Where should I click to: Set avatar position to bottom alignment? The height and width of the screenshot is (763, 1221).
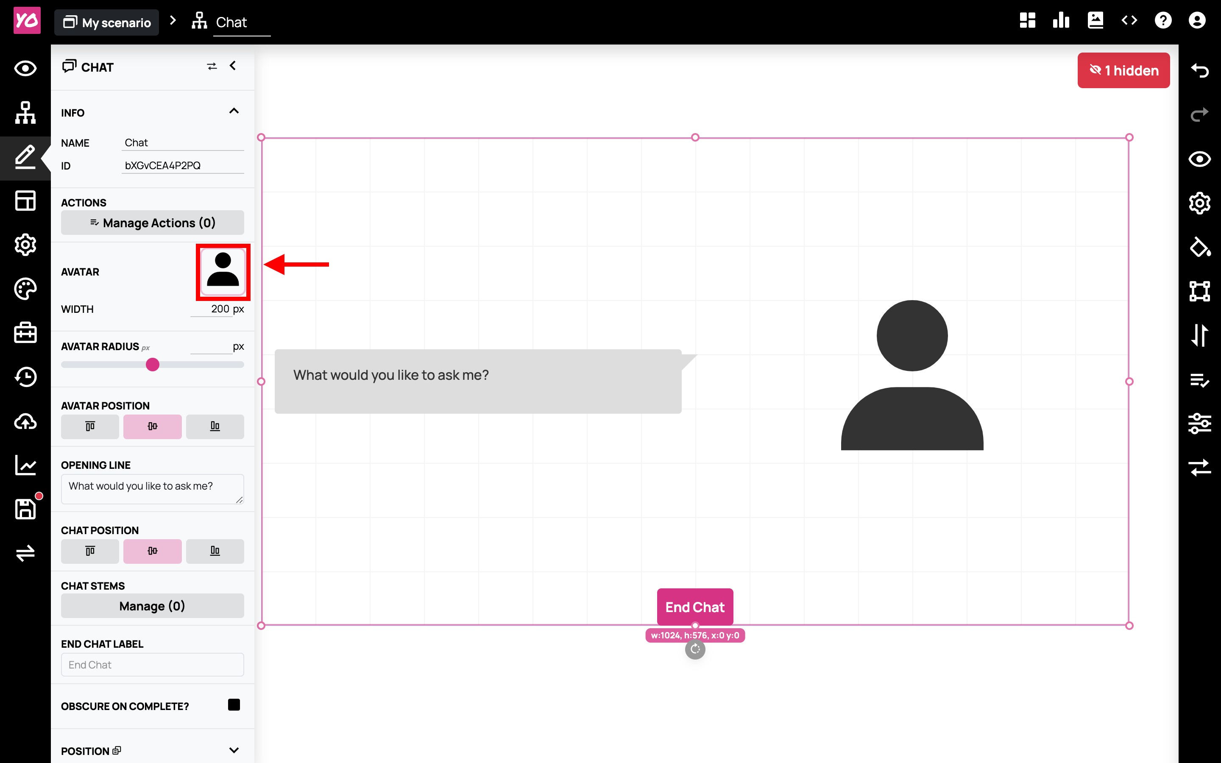(x=215, y=426)
